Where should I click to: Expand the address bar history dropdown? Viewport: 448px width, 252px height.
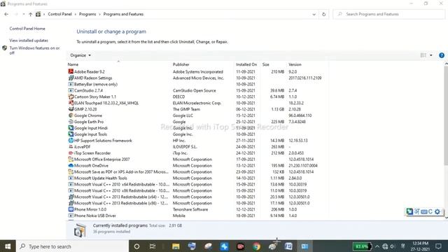[314, 14]
